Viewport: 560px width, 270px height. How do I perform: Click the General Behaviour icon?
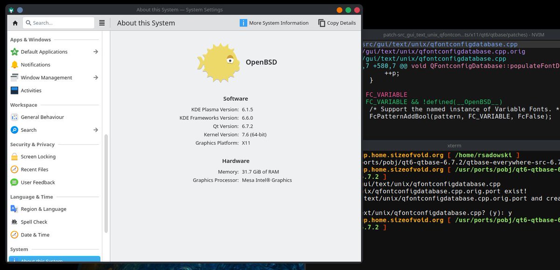(x=14, y=117)
